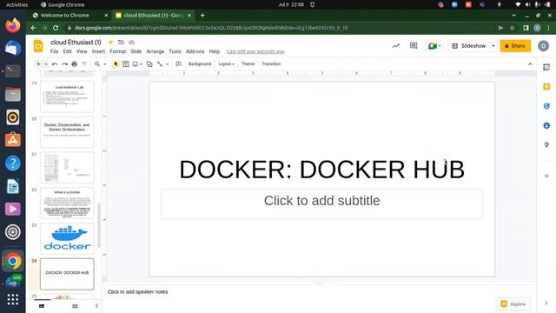Open the Help menu
556x313 pixels.
[x=215, y=51]
